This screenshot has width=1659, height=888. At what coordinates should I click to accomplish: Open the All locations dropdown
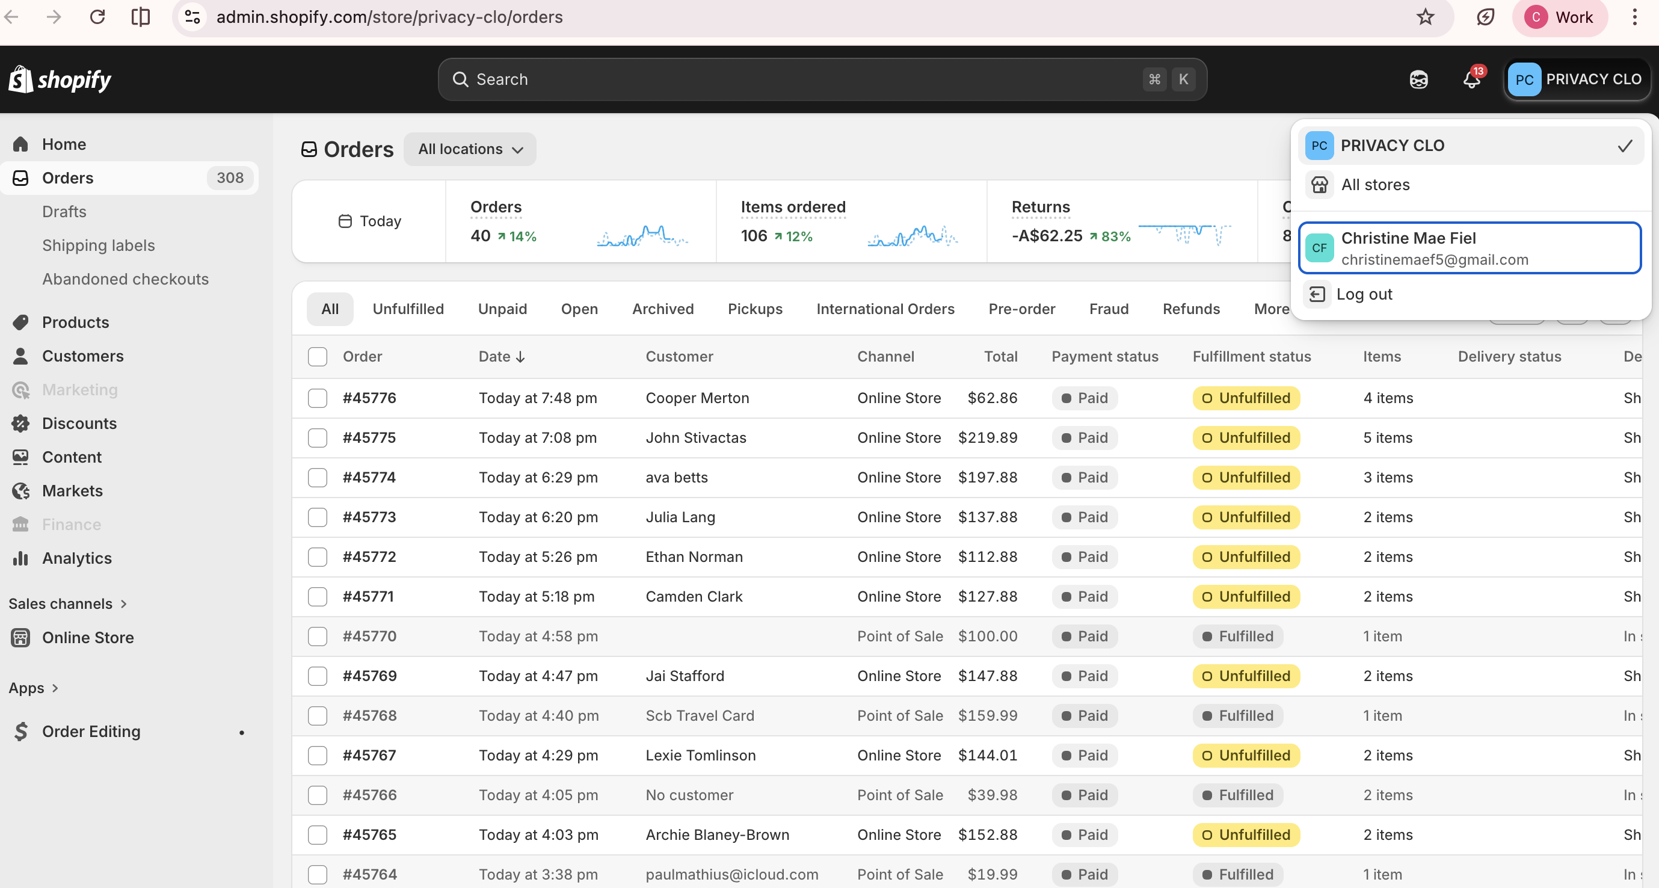pyautogui.click(x=470, y=149)
